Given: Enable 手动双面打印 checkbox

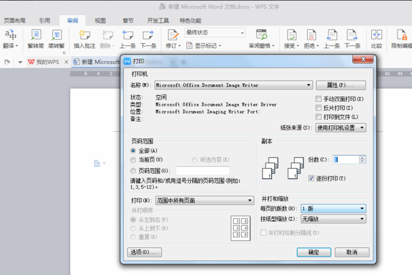Looking at the screenshot, I should pos(319,98).
